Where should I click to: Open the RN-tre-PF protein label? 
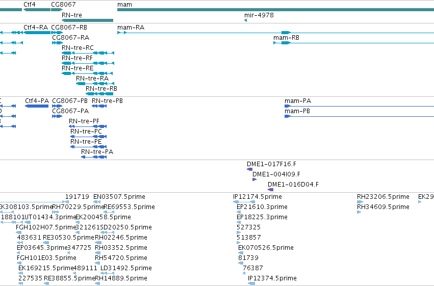(84, 121)
